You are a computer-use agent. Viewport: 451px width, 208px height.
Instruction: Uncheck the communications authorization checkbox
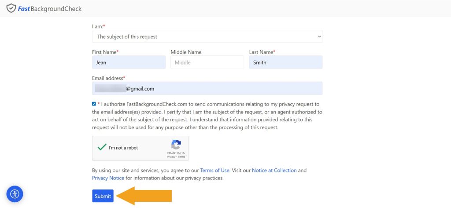click(94, 104)
